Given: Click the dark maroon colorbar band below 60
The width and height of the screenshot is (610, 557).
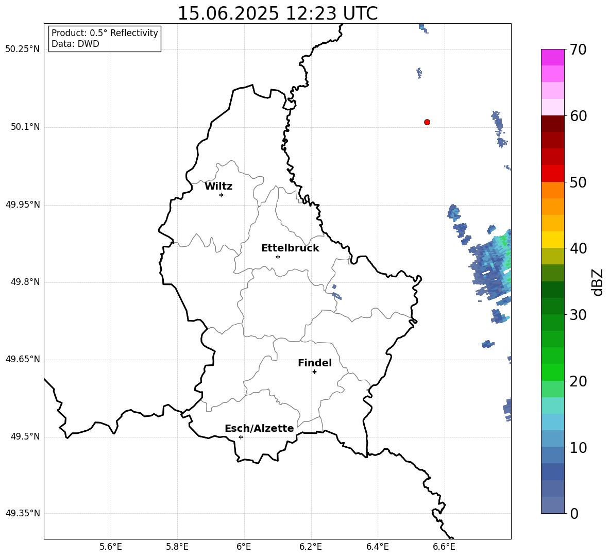Looking at the screenshot, I should [552, 124].
